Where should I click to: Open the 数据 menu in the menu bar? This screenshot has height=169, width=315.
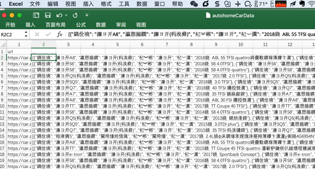pos(142,4)
